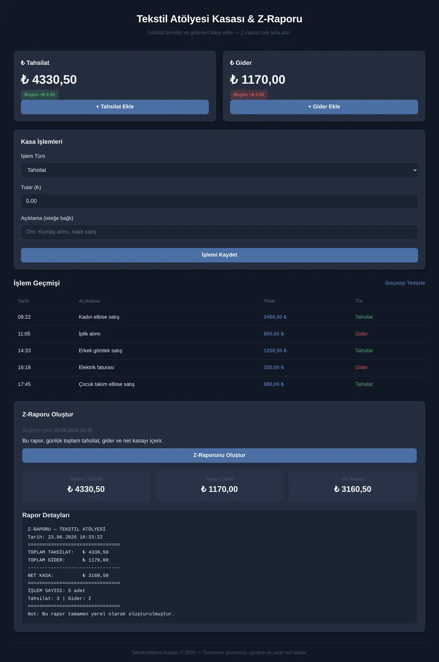Click the 'Bugünkü tarih: 23.06.2026 18:33' text
This screenshot has height=662, width=439.
pos(57,430)
